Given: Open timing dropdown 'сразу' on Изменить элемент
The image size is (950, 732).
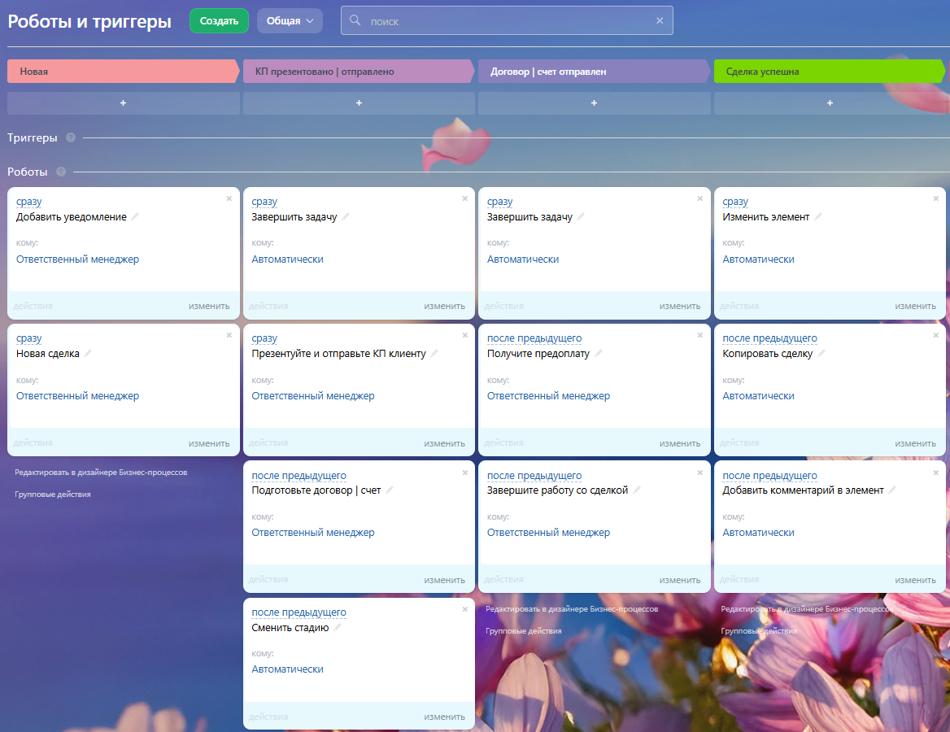Looking at the screenshot, I should pyautogui.click(x=735, y=201).
